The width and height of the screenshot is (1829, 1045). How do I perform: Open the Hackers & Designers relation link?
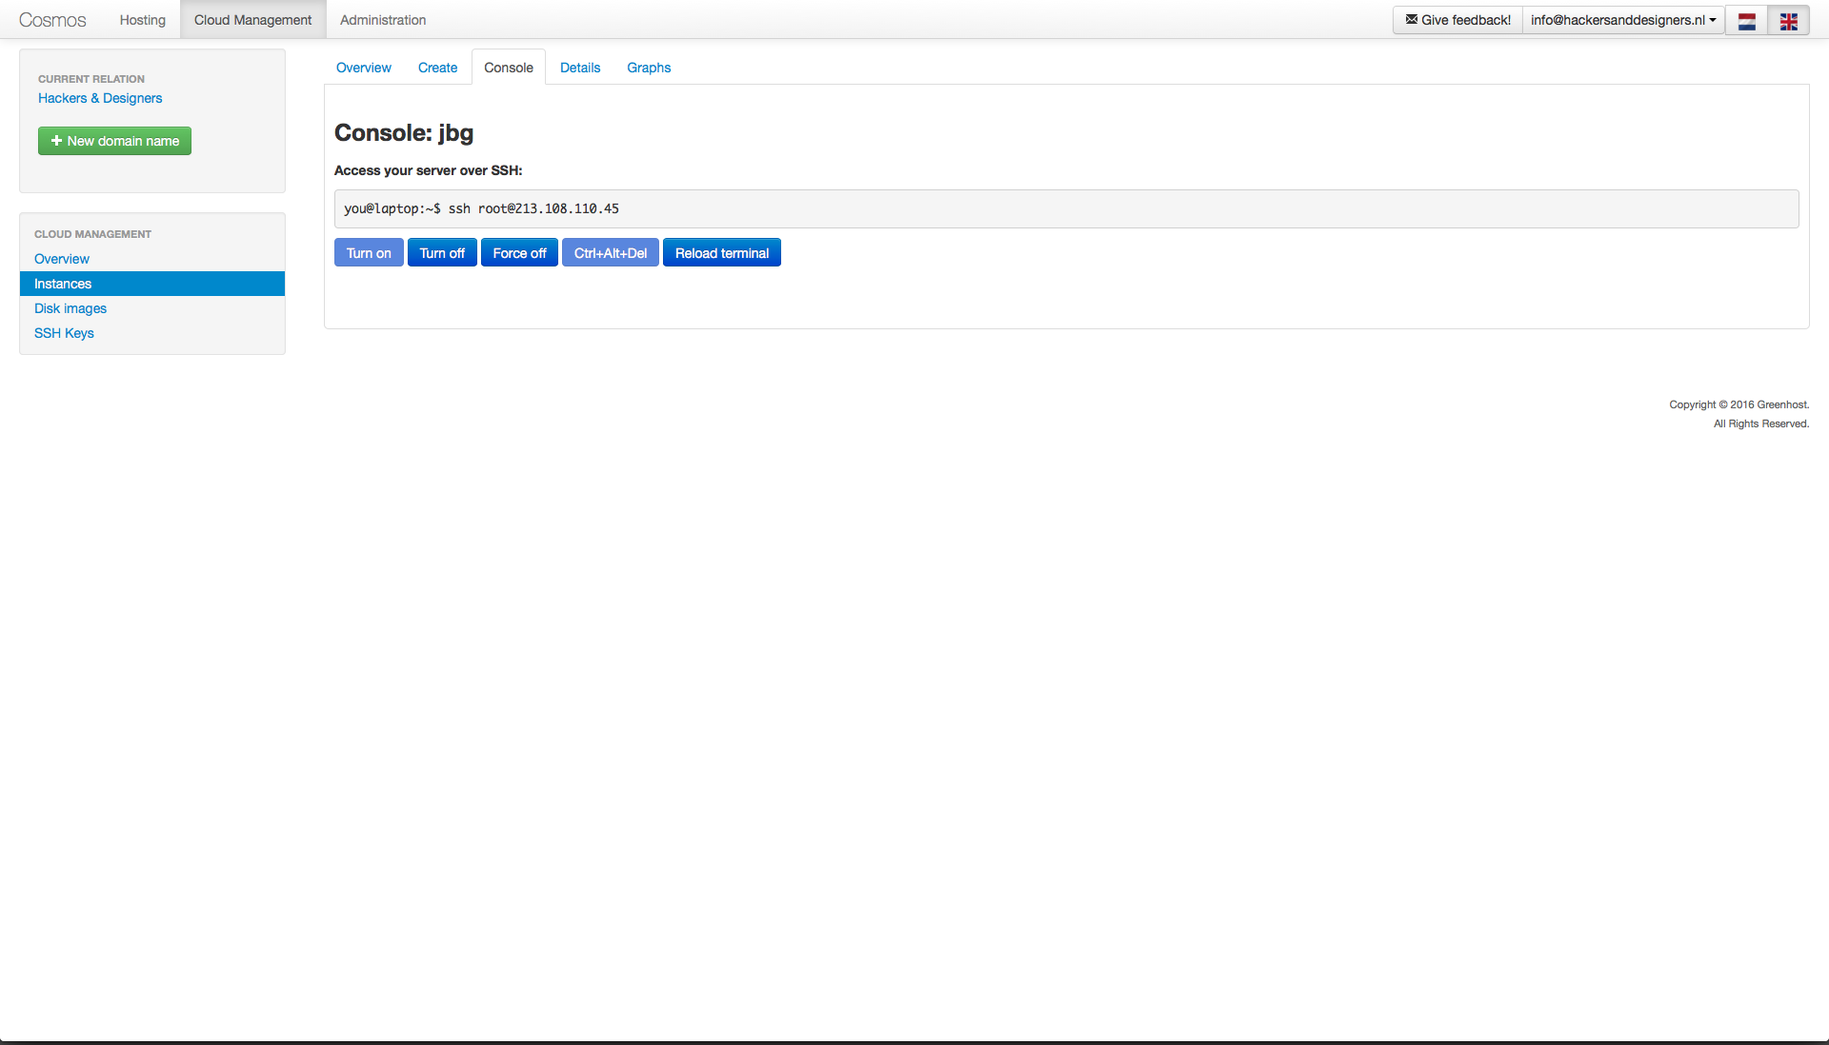100,98
